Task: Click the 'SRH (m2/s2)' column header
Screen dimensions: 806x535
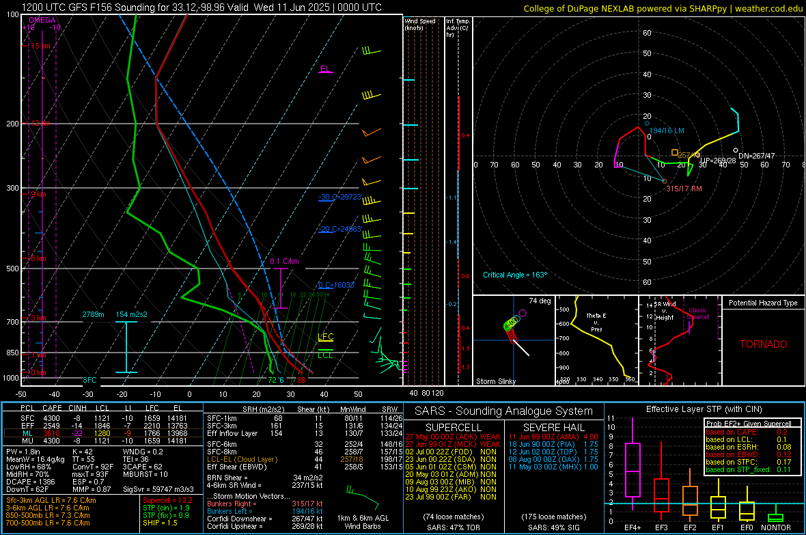Action: tap(262, 409)
